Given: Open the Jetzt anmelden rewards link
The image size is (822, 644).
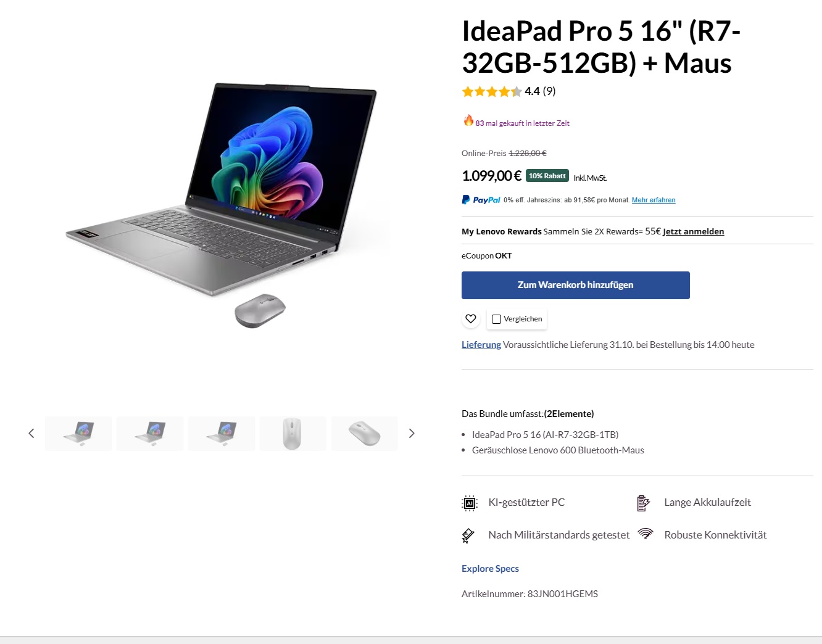Looking at the screenshot, I should (x=693, y=231).
